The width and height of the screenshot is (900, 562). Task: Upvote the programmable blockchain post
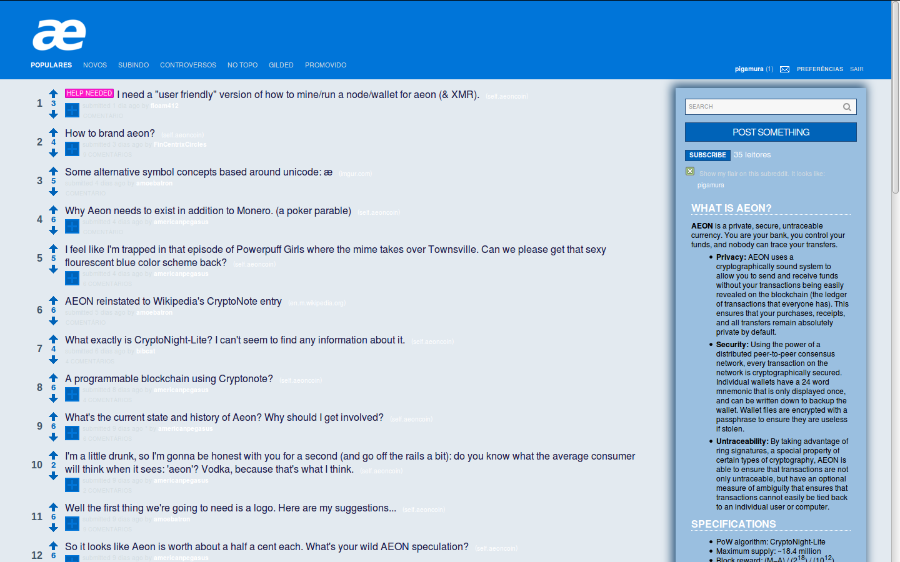point(54,378)
